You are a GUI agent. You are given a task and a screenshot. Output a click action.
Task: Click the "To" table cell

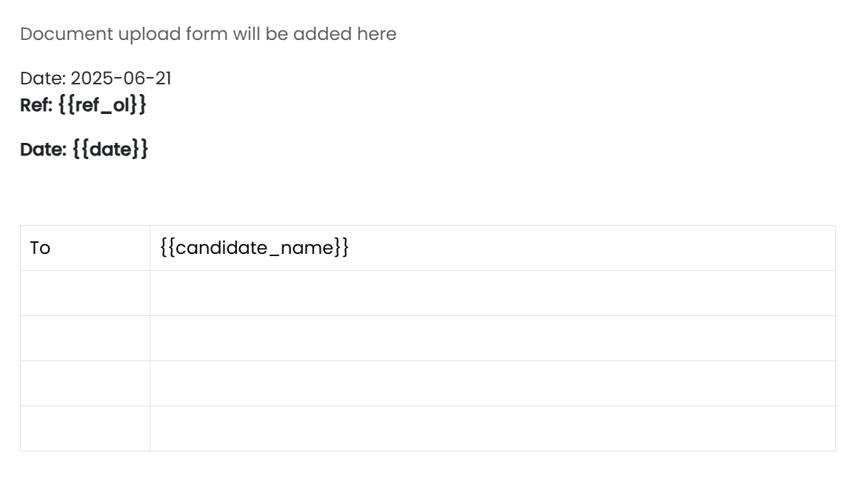(x=85, y=248)
